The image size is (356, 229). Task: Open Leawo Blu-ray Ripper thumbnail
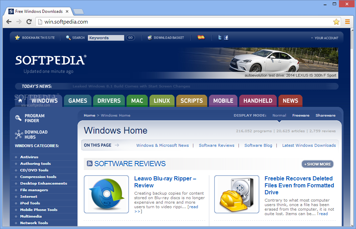[106, 194]
